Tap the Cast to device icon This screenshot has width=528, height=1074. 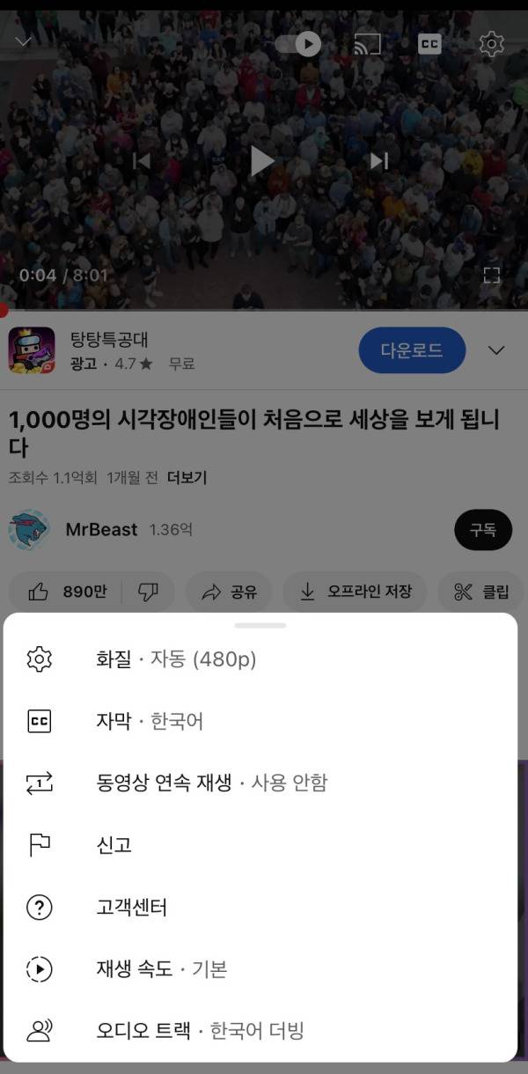pos(367,43)
